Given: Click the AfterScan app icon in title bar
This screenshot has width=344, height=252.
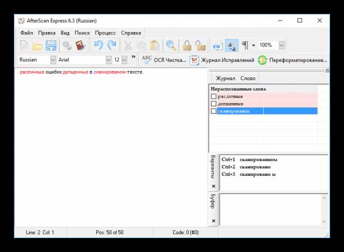Looking at the screenshot, I should pyautogui.click(x=21, y=21).
